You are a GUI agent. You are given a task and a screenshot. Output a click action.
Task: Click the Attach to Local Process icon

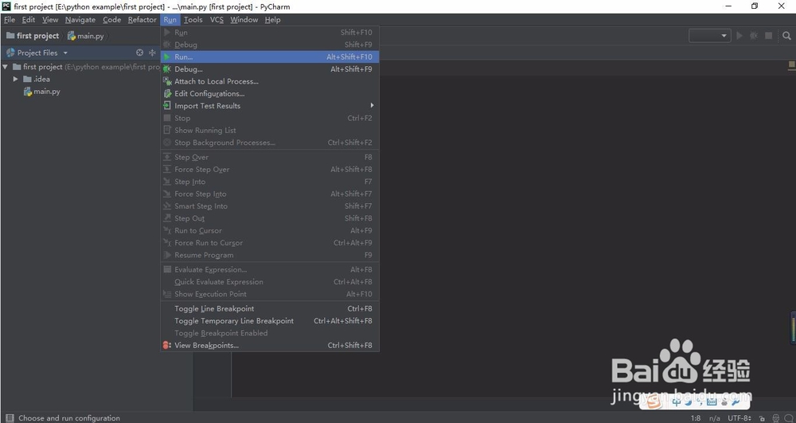[x=167, y=81]
